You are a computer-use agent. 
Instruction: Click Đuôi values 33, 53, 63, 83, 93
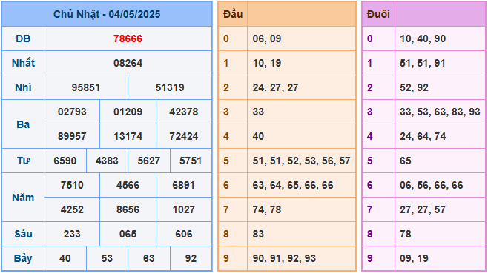tap(440, 112)
